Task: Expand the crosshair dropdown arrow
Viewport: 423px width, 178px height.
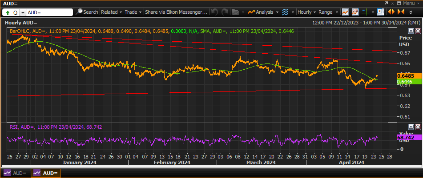Action: pos(373,12)
